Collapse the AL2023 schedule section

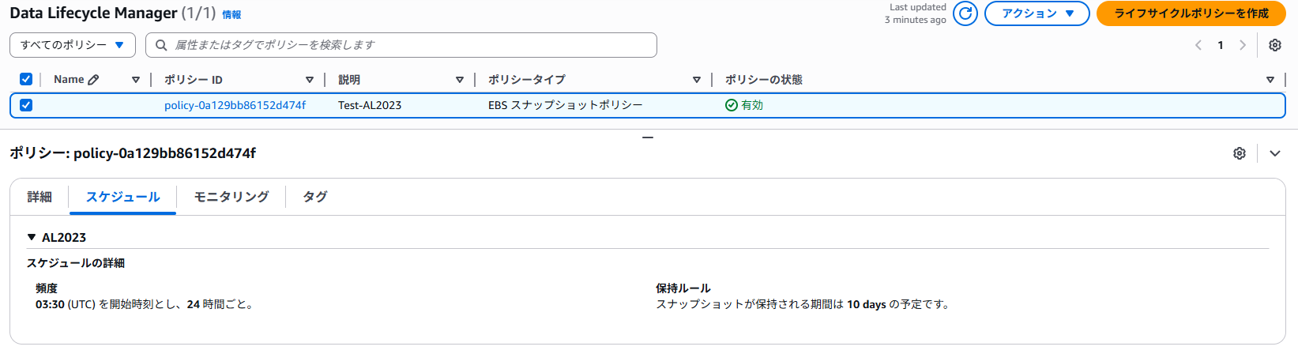[32, 237]
